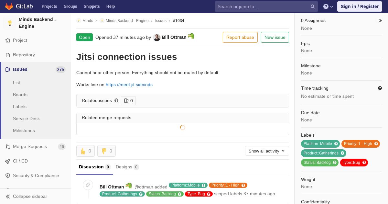The height and width of the screenshot is (204, 388).
Task: Click the Issues icon in sidebar
Action: click(x=8, y=70)
